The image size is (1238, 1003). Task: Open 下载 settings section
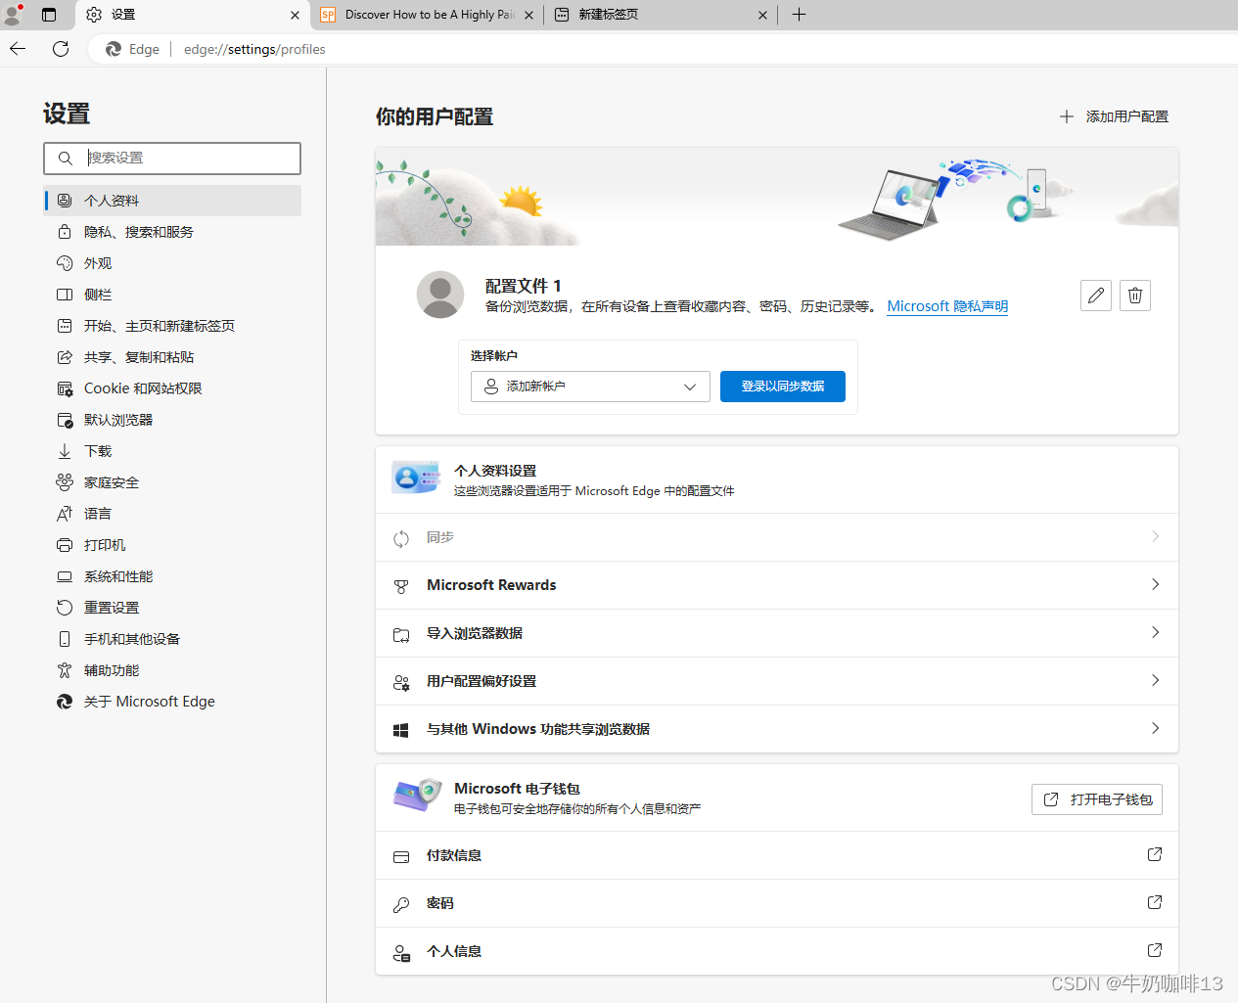pyautogui.click(x=172, y=451)
